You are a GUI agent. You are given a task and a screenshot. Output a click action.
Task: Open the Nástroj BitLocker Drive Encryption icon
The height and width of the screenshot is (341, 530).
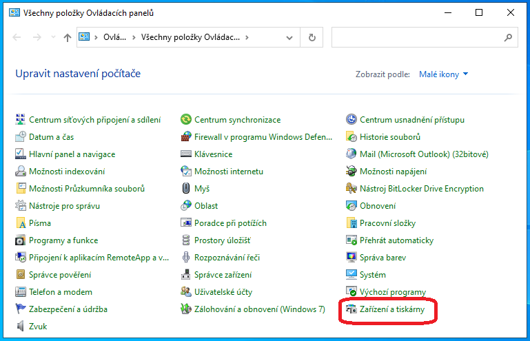point(351,188)
